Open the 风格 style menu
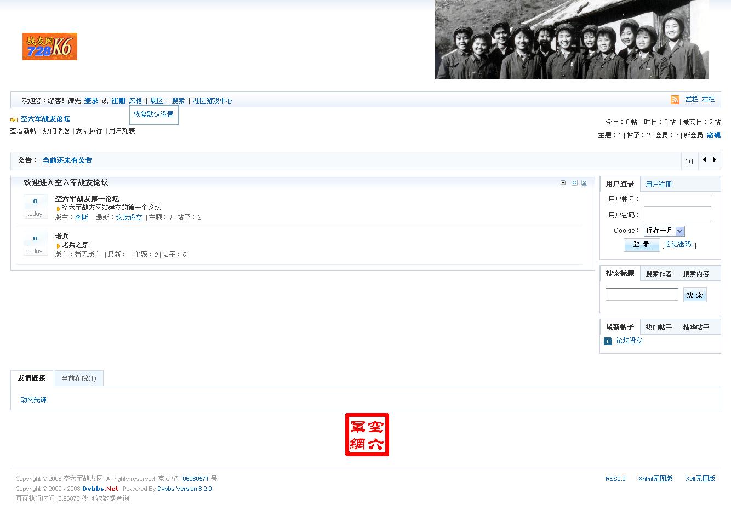The image size is (731, 516). 135,101
